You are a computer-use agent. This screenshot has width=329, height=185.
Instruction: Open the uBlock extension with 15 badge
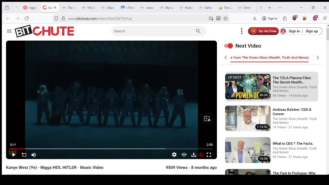point(295,18)
